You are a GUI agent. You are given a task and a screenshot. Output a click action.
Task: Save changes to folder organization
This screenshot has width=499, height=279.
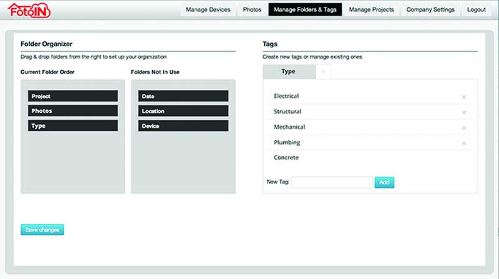[42, 230]
